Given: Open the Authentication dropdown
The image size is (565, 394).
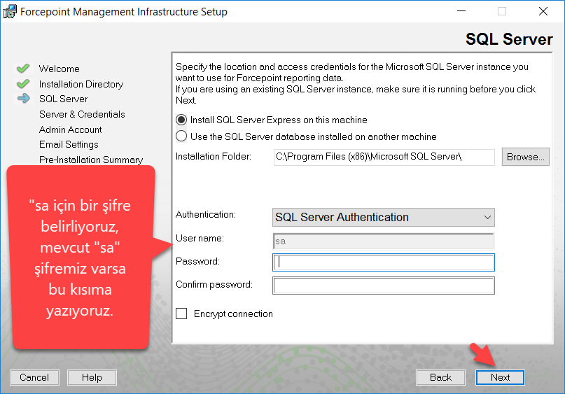Looking at the screenshot, I should (x=384, y=217).
